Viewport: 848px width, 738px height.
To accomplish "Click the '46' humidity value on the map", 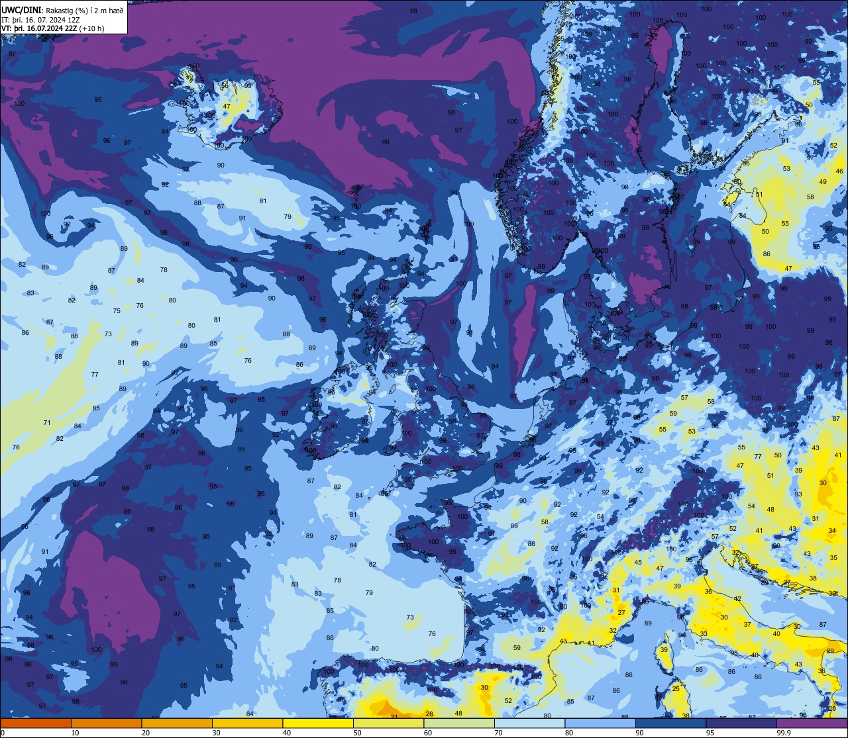I will [839, 171].
